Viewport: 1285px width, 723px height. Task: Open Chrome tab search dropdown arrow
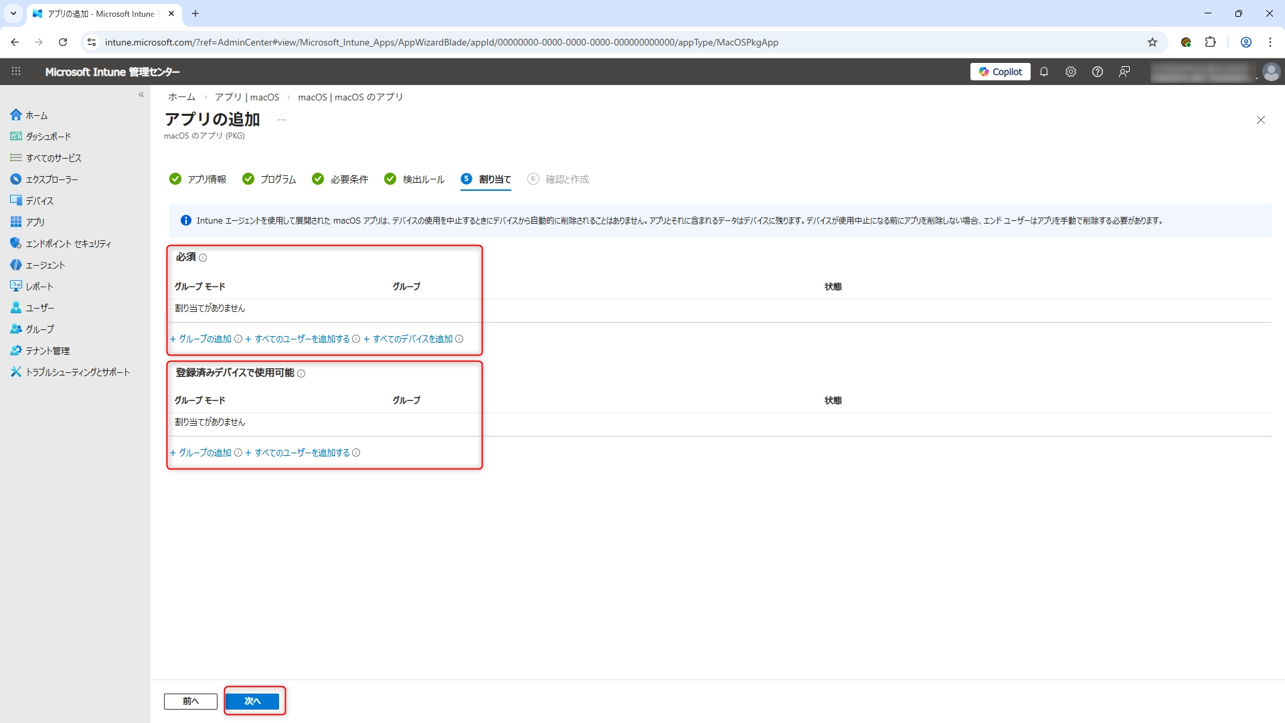pyautogui.click(x=13, y=13)
